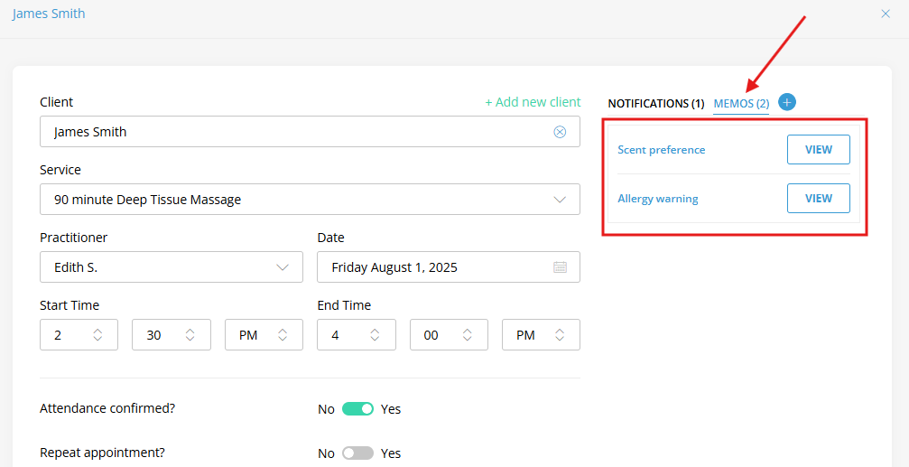Focus the Client input with James Smith
The height and width of the screenshot is (467, 909).
311,132
